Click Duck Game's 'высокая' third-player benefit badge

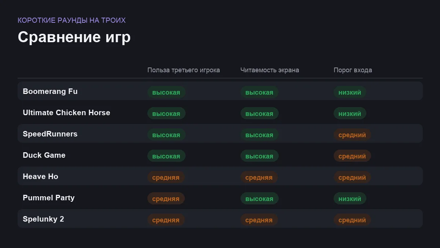tap(166, 156)
